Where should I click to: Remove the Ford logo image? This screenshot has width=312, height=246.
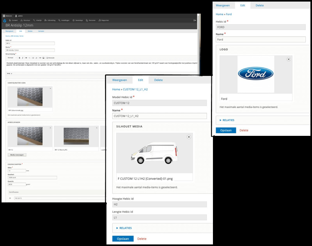click(x=288, y=59)
